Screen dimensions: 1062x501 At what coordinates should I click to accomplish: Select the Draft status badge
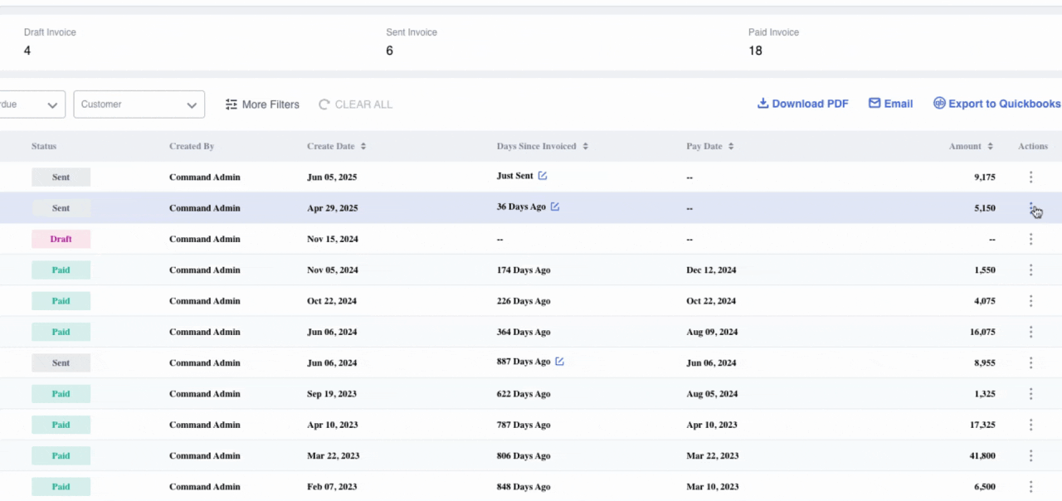[61, 239]
